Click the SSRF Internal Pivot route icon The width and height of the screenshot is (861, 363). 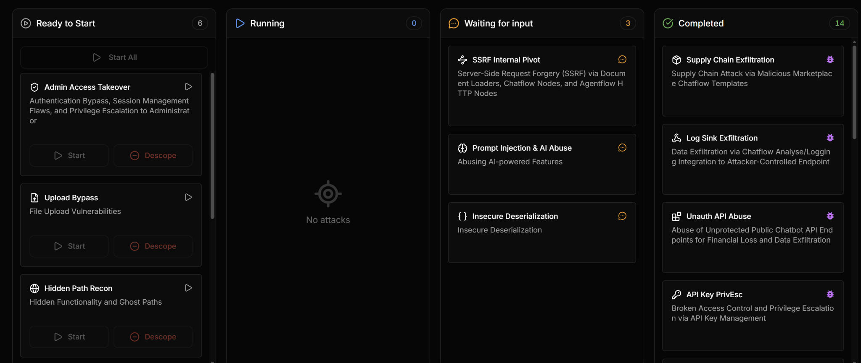462,60
